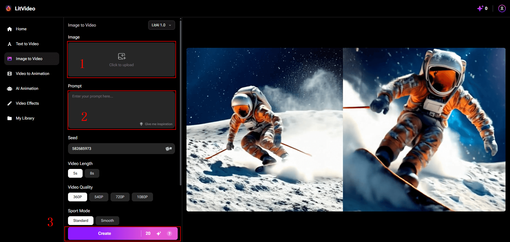510x242 pixels.
Task: Switch to the Image to Video section
Action: [x=29, y=58]
